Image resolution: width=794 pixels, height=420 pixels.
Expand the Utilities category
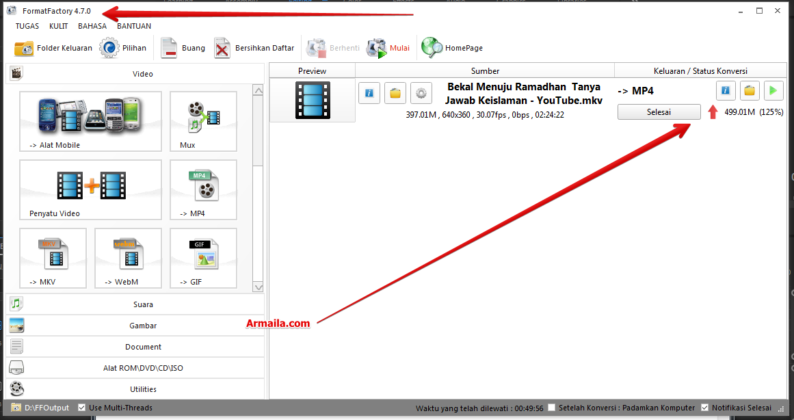tap(135, 389)
